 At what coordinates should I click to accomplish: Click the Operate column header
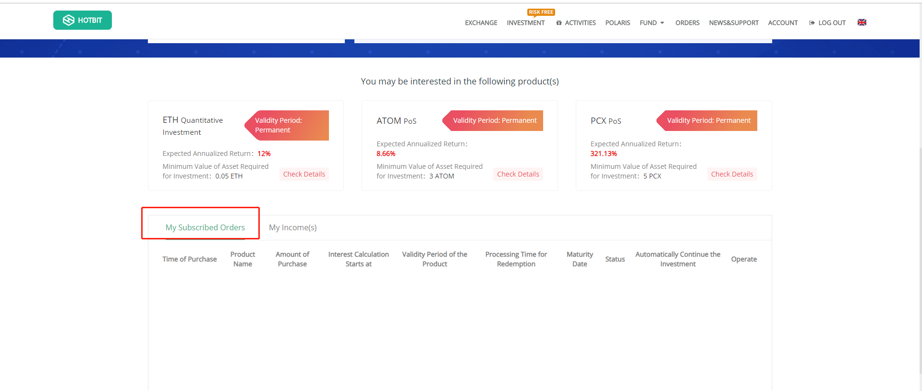click(x=744, y=259)
